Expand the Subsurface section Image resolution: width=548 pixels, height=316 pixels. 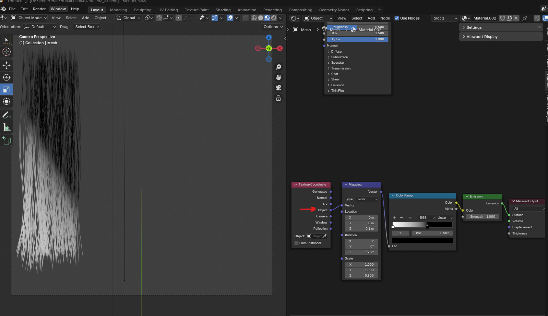(x=339, y=57)
